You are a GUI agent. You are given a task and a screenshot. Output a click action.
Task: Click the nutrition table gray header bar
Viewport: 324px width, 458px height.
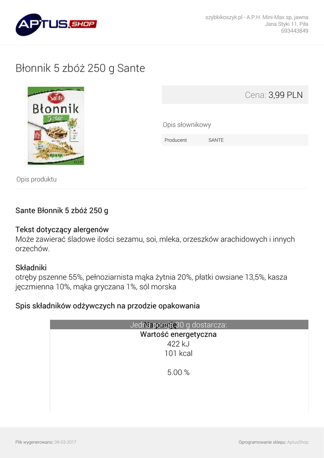click(179, 325)
